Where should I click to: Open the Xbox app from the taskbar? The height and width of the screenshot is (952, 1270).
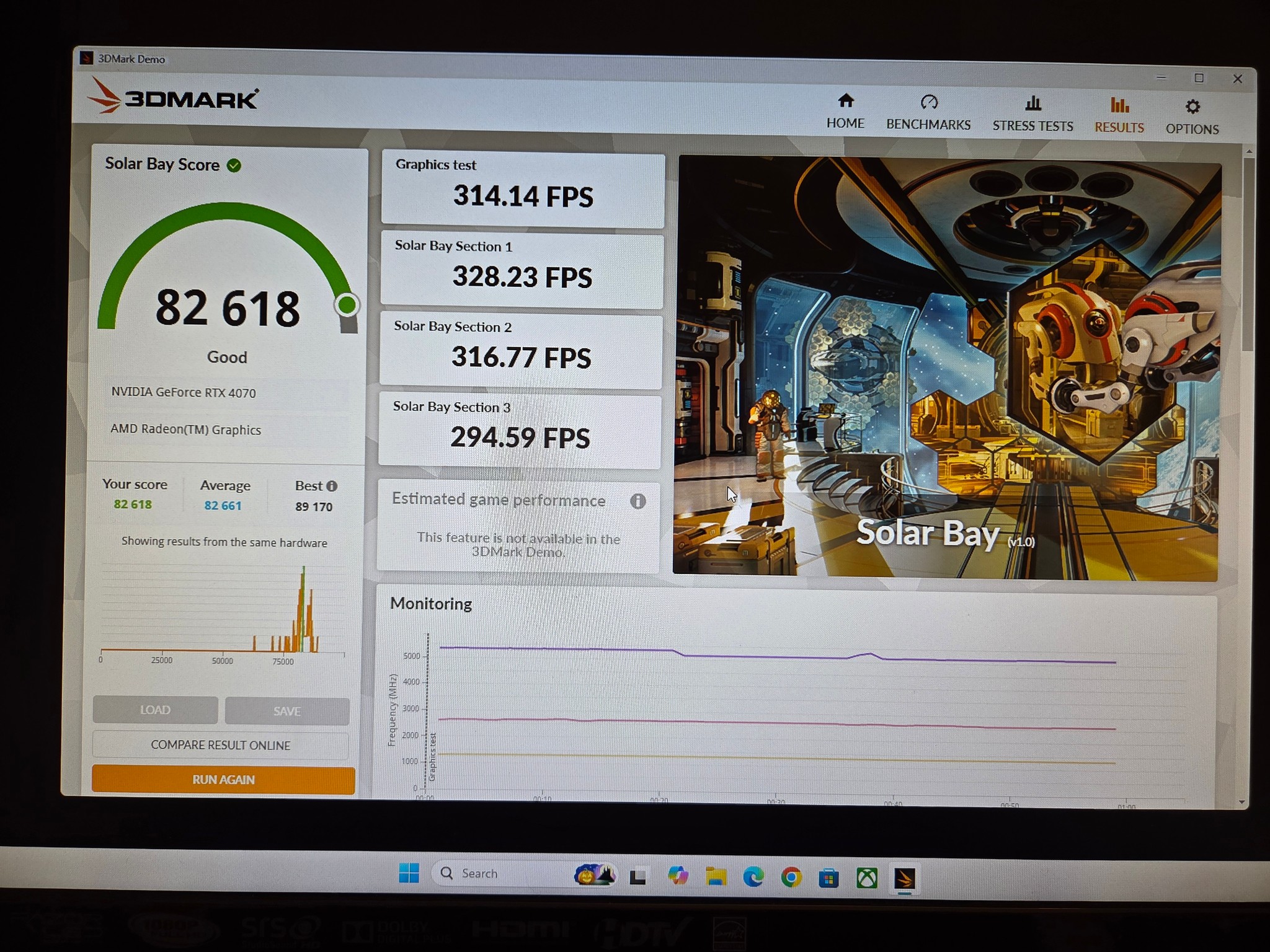tap(867, 878)
